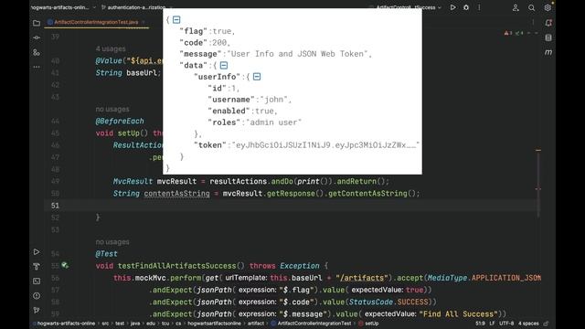Open the Run tool window icon
The height and width of the screenshot is (329, 585).
click(x=37, y=252)
